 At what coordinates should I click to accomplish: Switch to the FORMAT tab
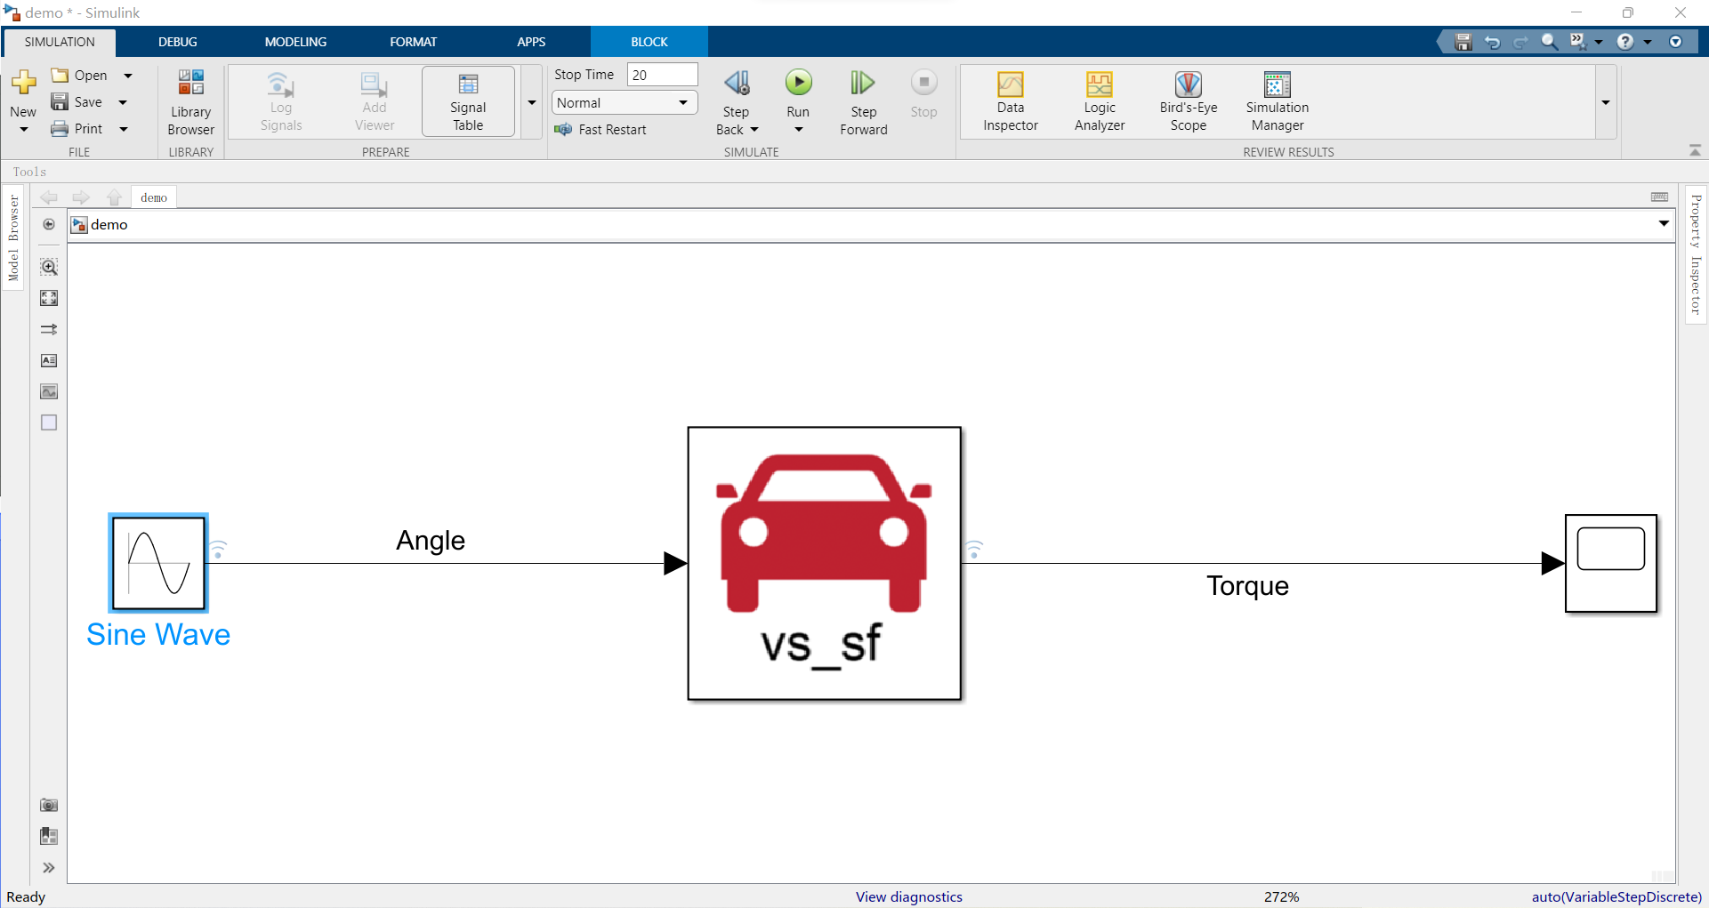tap(414, 42)
